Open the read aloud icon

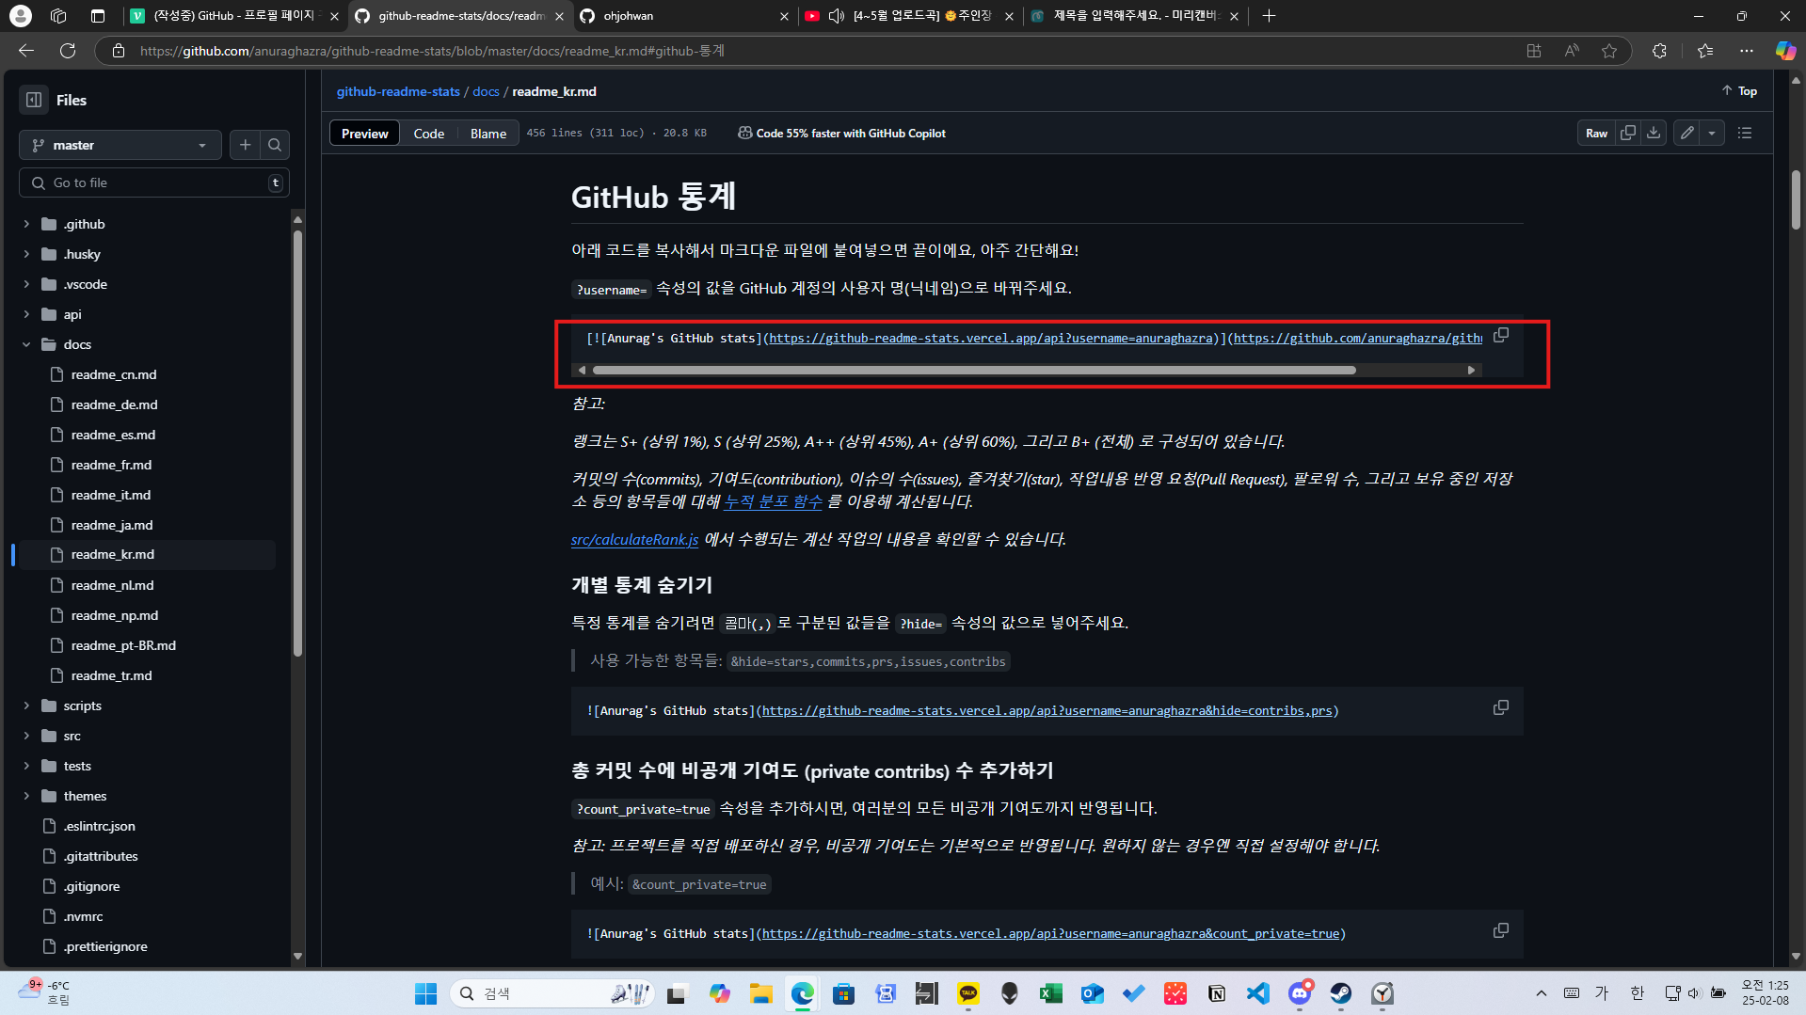tap(1572, 51)
